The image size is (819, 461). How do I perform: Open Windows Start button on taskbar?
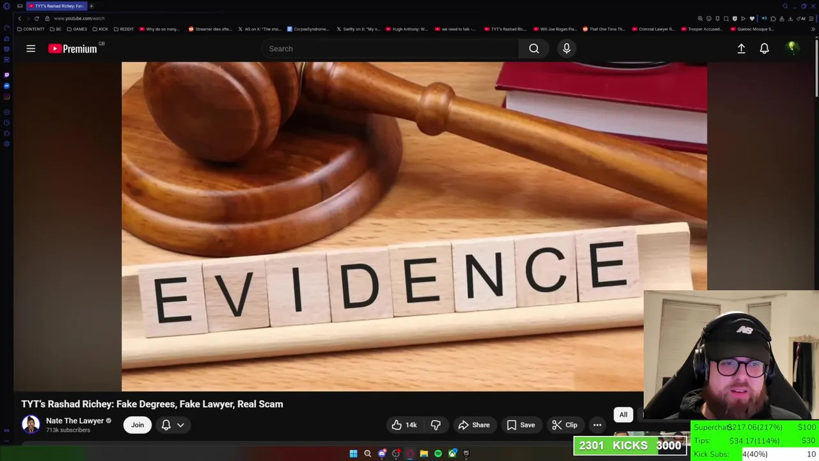pyautogui.click(x=353, y=453)
